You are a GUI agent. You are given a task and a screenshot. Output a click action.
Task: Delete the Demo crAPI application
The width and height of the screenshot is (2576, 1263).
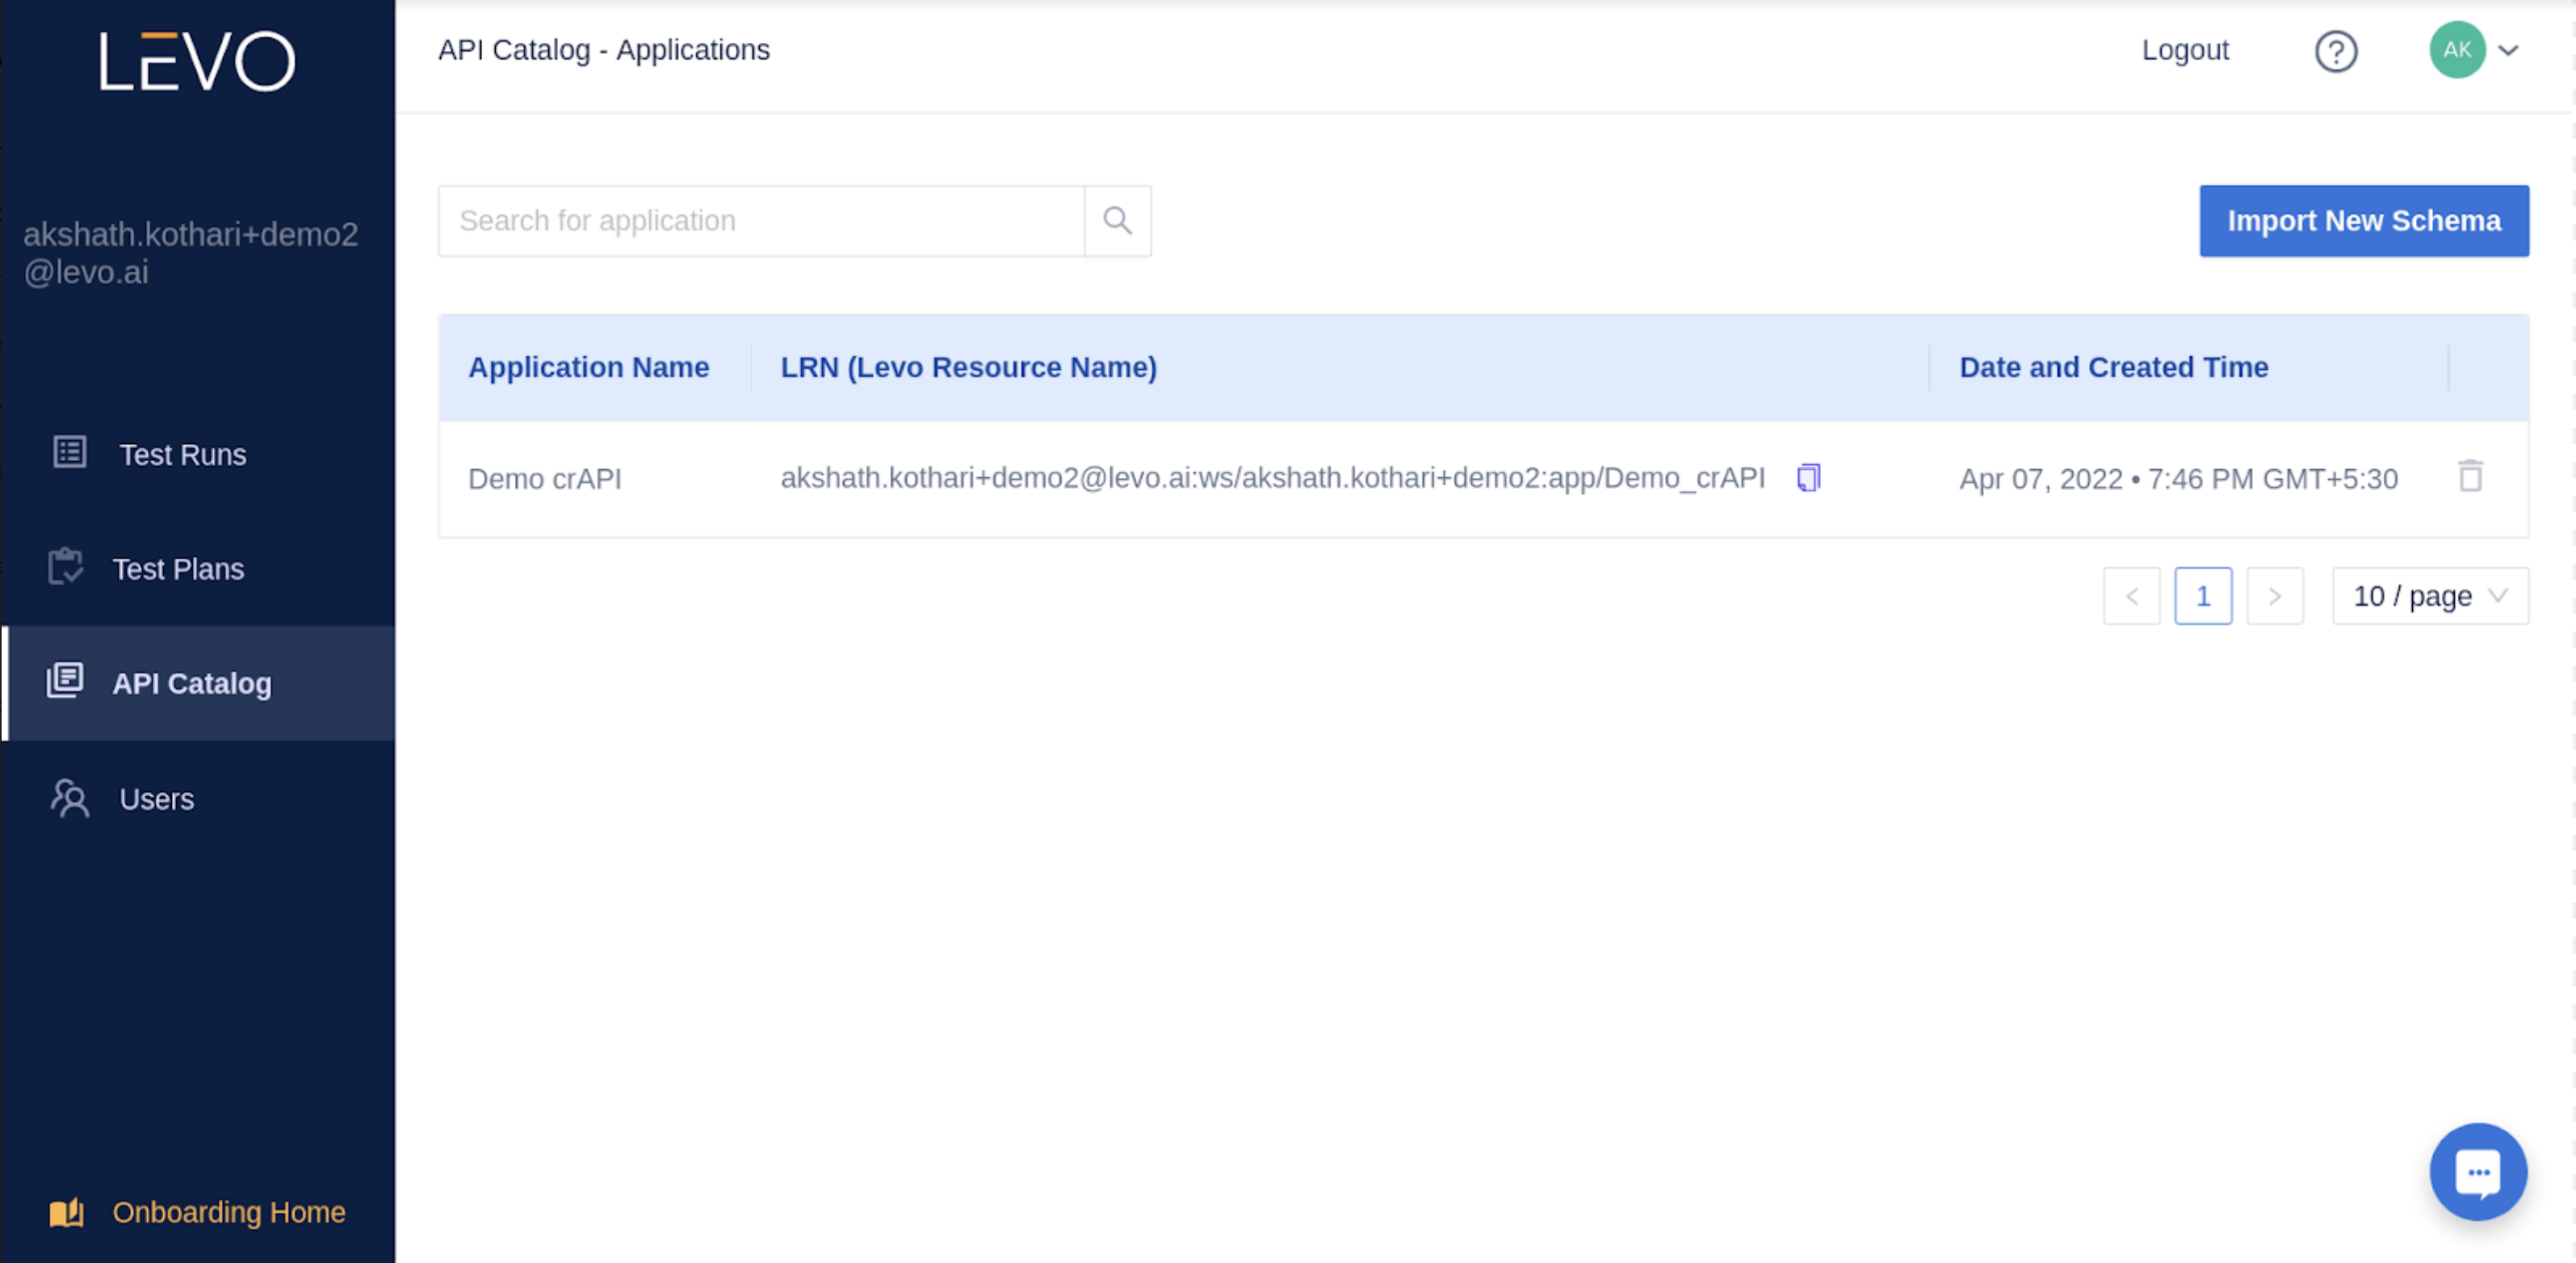click(x=2470, y=476)
